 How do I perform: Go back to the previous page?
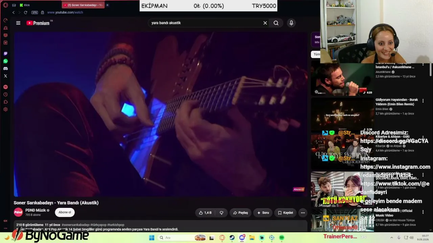pos(14,12)
